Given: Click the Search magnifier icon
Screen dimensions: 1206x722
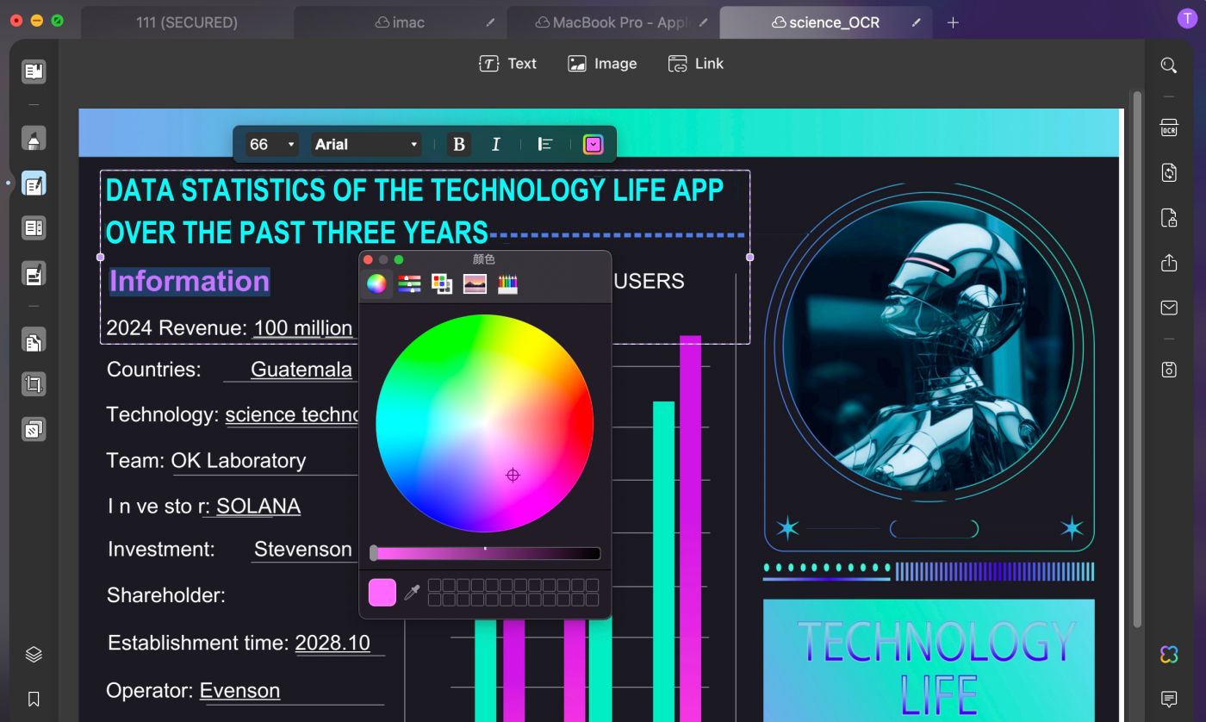Looking at the screenshot, I should [1169, 65].
